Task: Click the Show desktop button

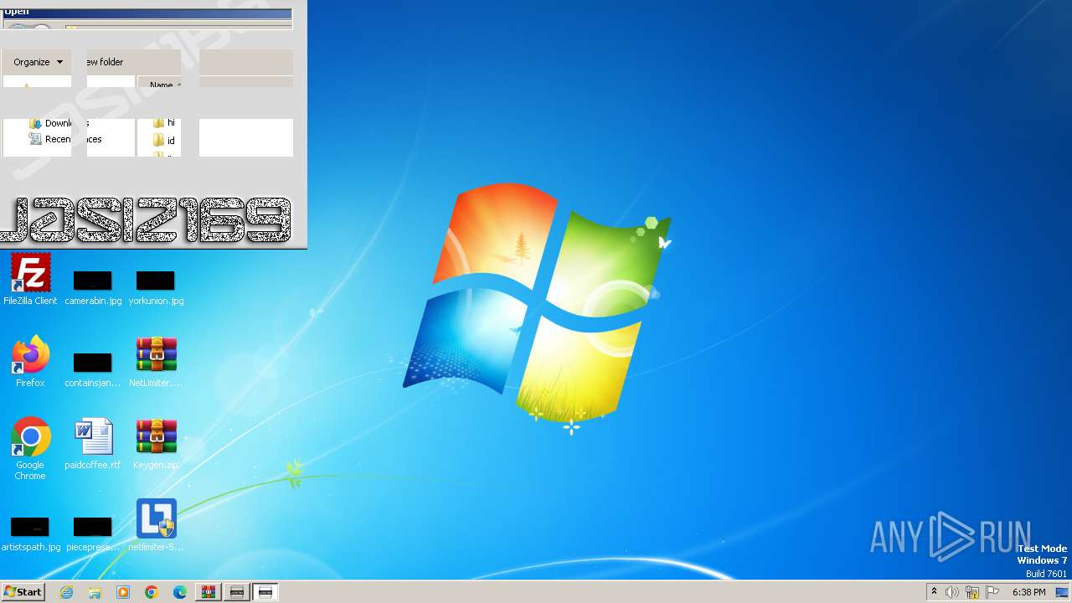Action: (1063, 592)
